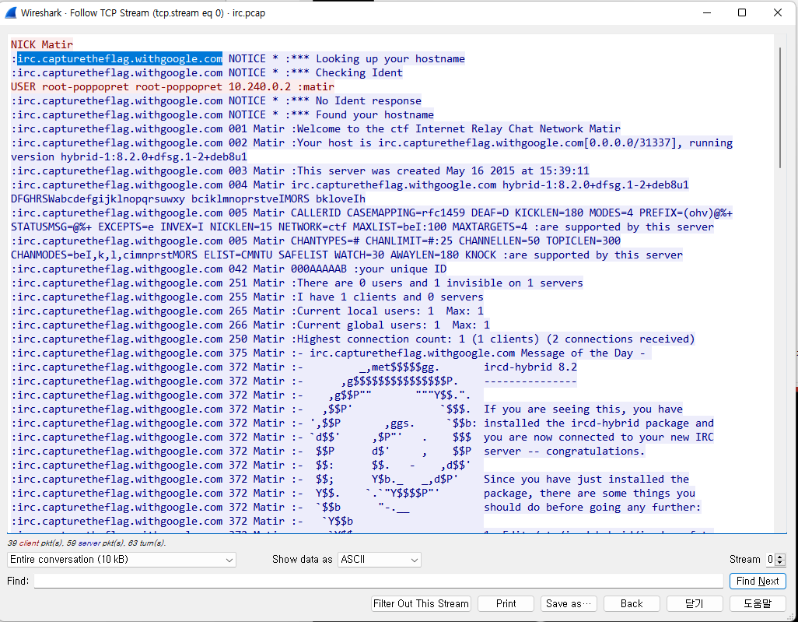Click the Find Next button
Image resolution: width=798 pixels, height=622 pixels.
pos(758,581)
